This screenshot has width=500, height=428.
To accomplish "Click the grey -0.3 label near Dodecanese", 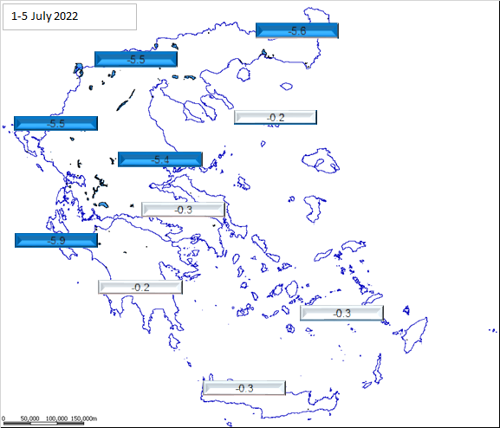I will pyautogui.click(x=341, y=313).
